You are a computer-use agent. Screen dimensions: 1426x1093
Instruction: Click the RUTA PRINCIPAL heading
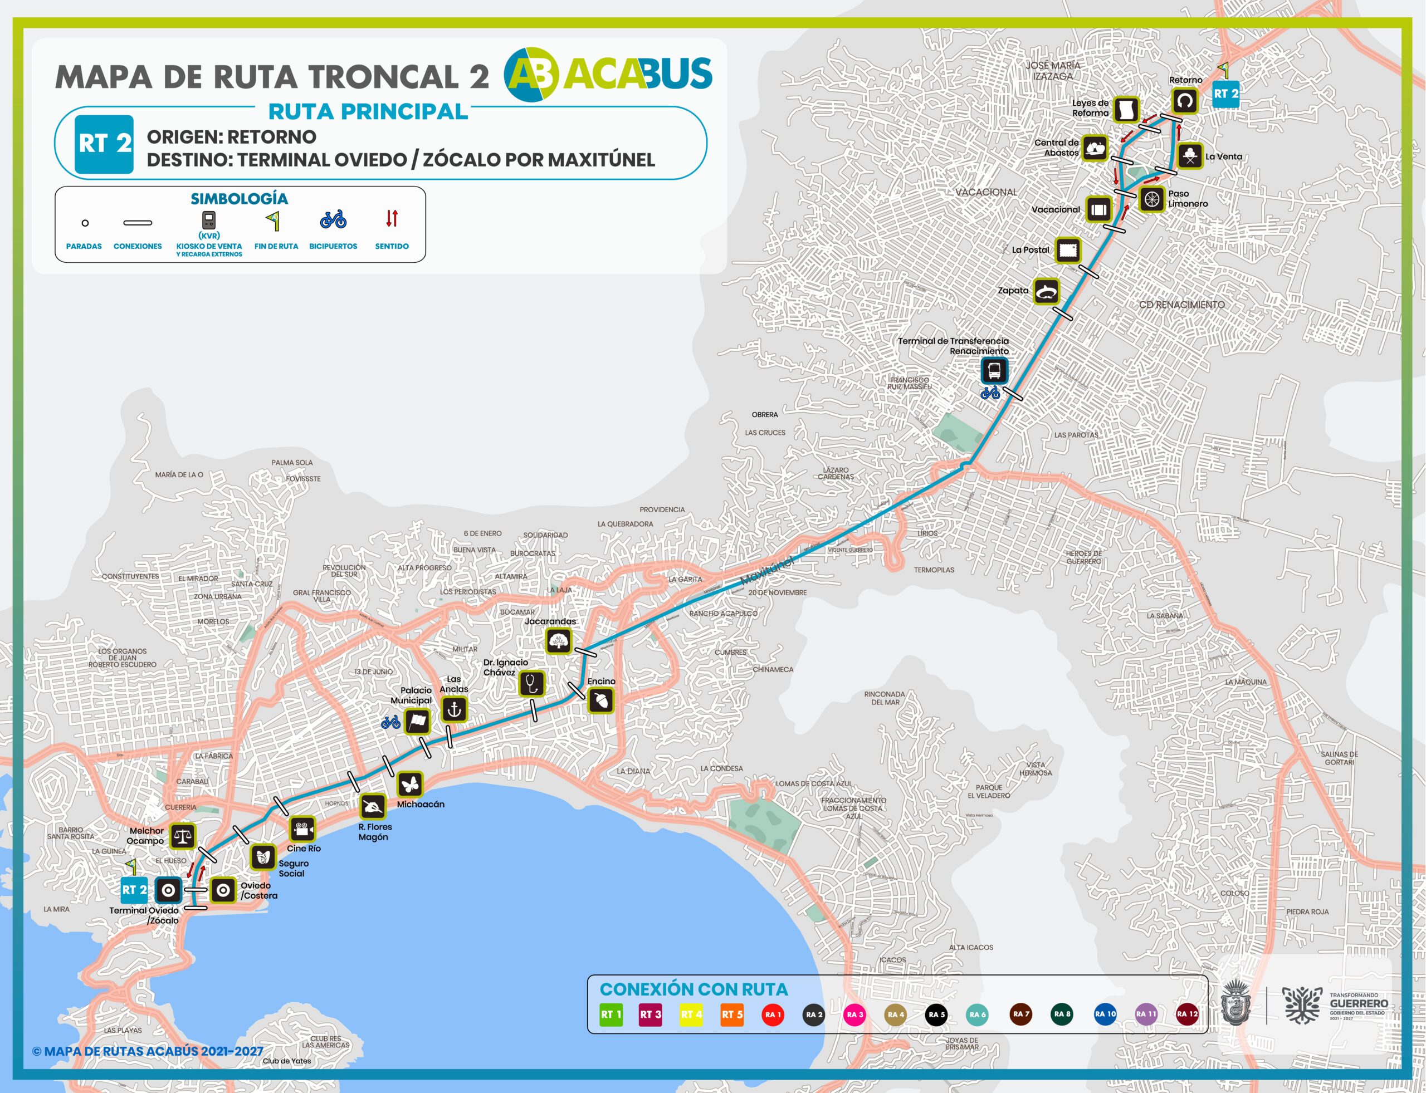(368, 112)
